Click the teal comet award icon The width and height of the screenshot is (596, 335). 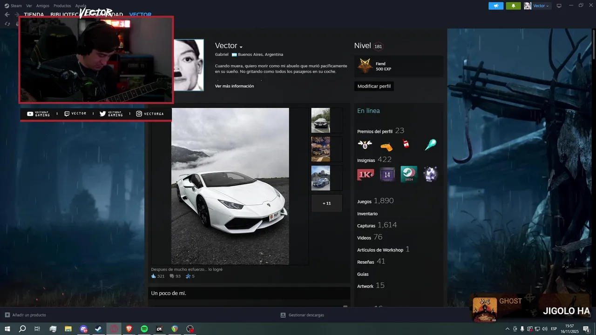coord(430,145)
